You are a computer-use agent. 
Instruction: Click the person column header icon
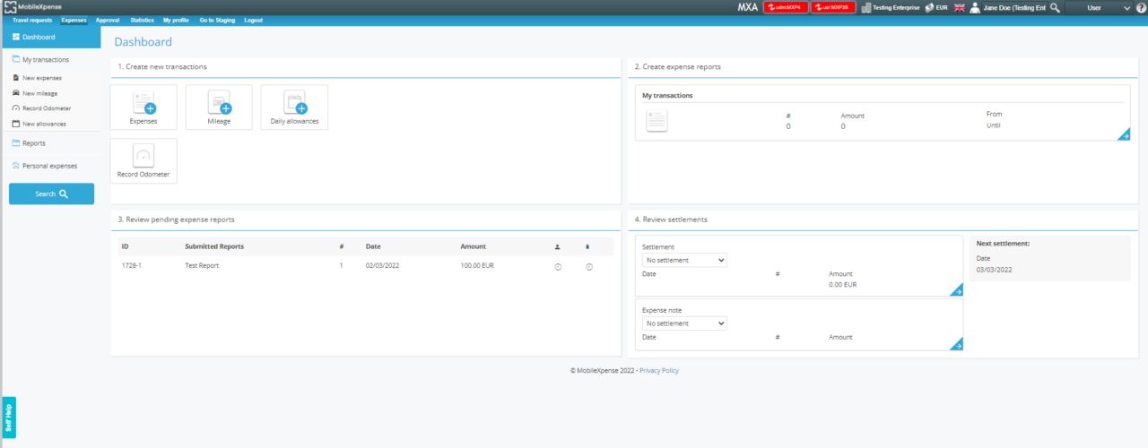[x=558, y=246]
